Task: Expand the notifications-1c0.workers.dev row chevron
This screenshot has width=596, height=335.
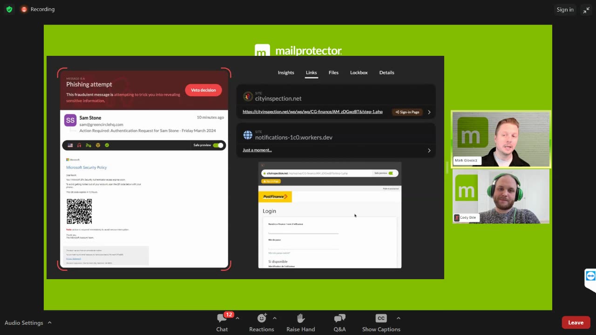Action: 429,150
